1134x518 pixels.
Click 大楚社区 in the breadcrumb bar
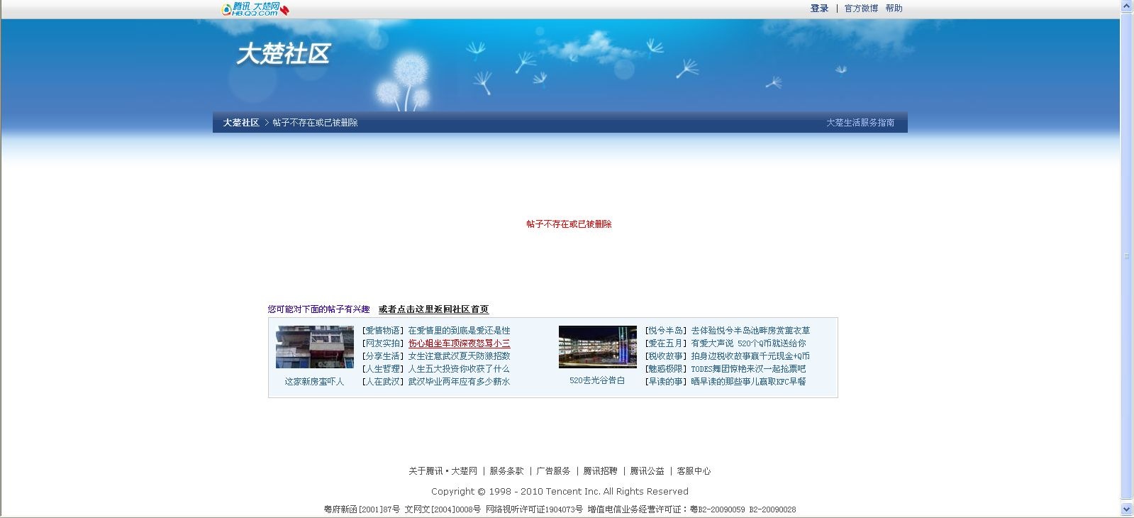[241, 123]
